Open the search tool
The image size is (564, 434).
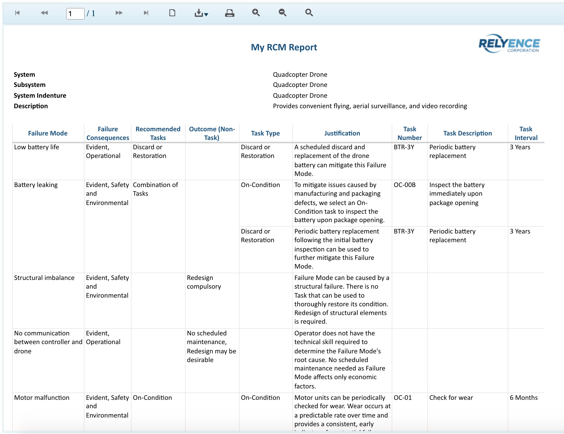click(x=309, y=13)
